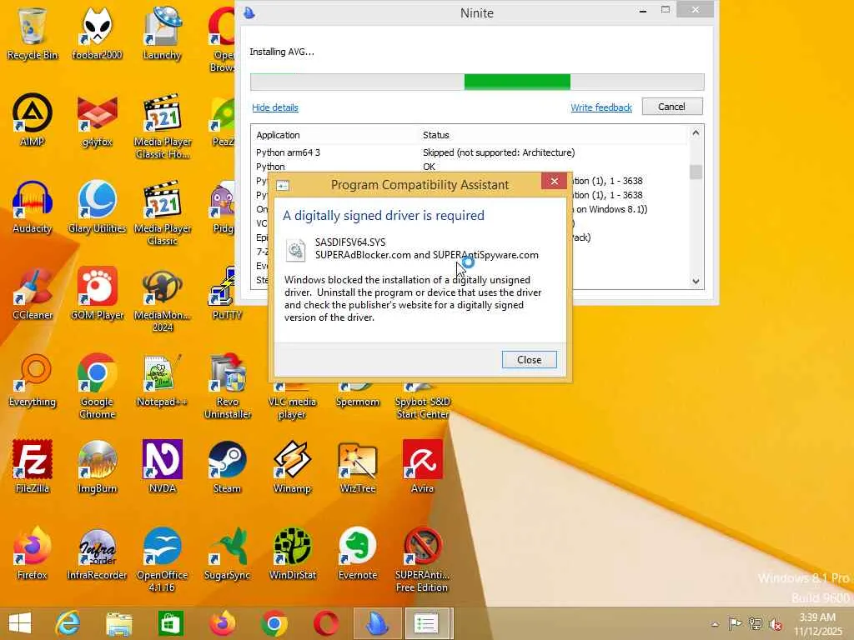The image size is (854, 640).
Task: Launch Opera from the taskbar
Action: tap(326, 623)
